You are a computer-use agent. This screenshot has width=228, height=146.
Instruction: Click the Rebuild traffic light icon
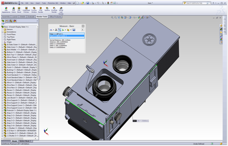point(108,3)
